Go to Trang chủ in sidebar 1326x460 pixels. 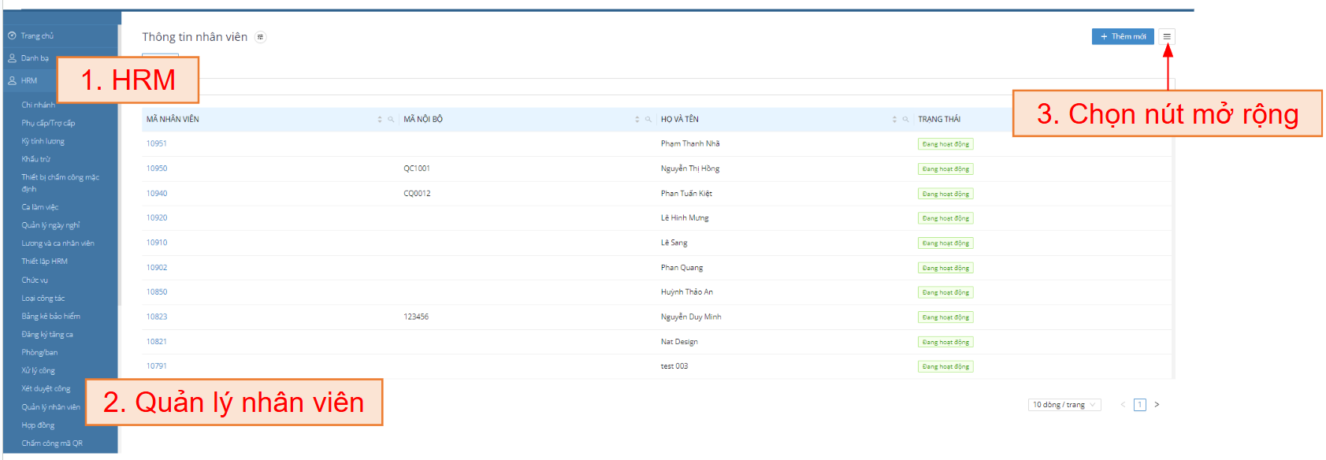click(37, 36)
